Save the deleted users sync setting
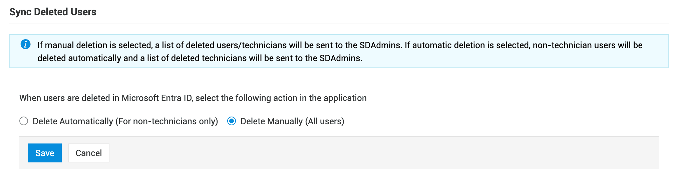 [45, 153]
